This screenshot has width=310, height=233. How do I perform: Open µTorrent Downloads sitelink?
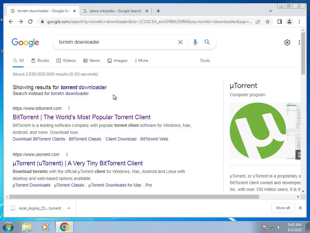tap(31, 185)
